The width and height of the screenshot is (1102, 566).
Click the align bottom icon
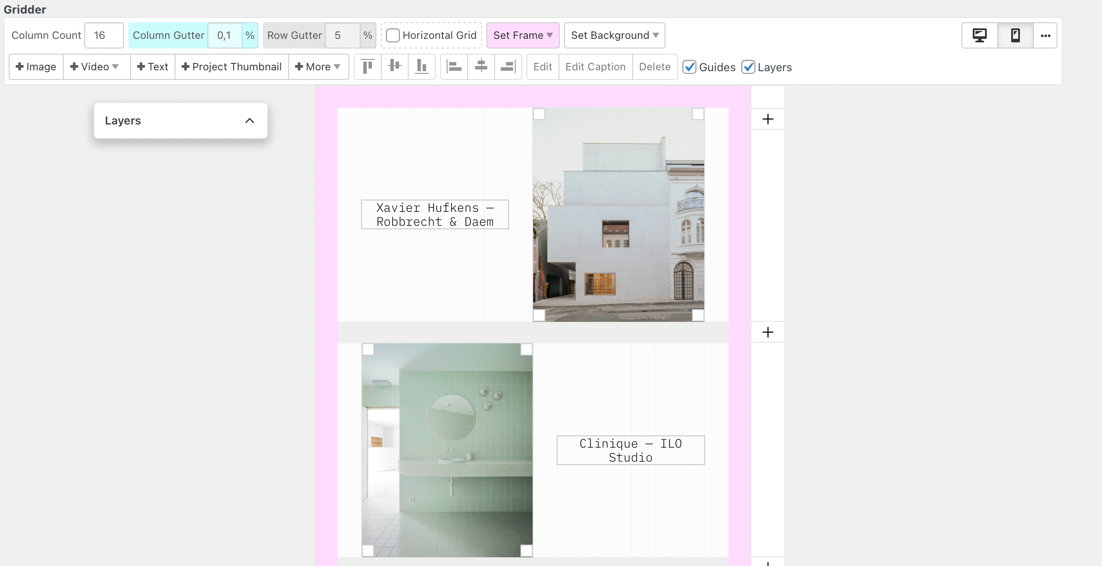point(422,67)
